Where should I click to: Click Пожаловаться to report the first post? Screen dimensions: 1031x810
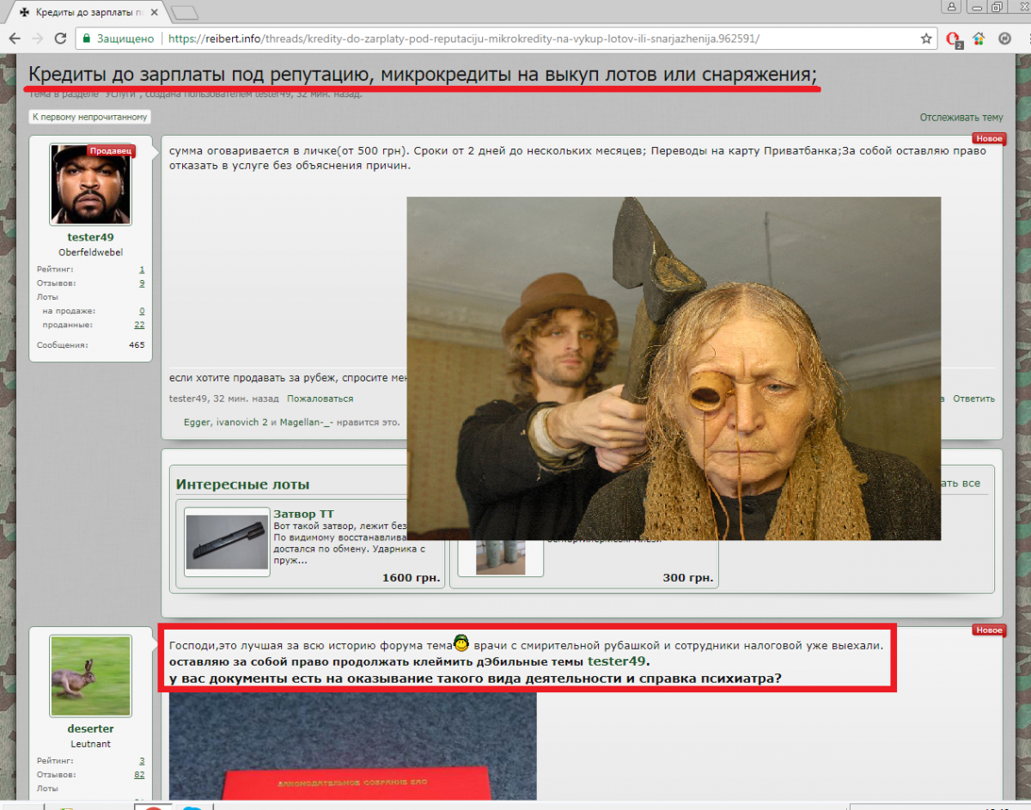pos(320,399)
